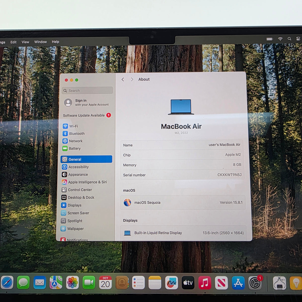Open Reminders from the Dock
This screenshot has width=302, height=302.
pos(138,282)
